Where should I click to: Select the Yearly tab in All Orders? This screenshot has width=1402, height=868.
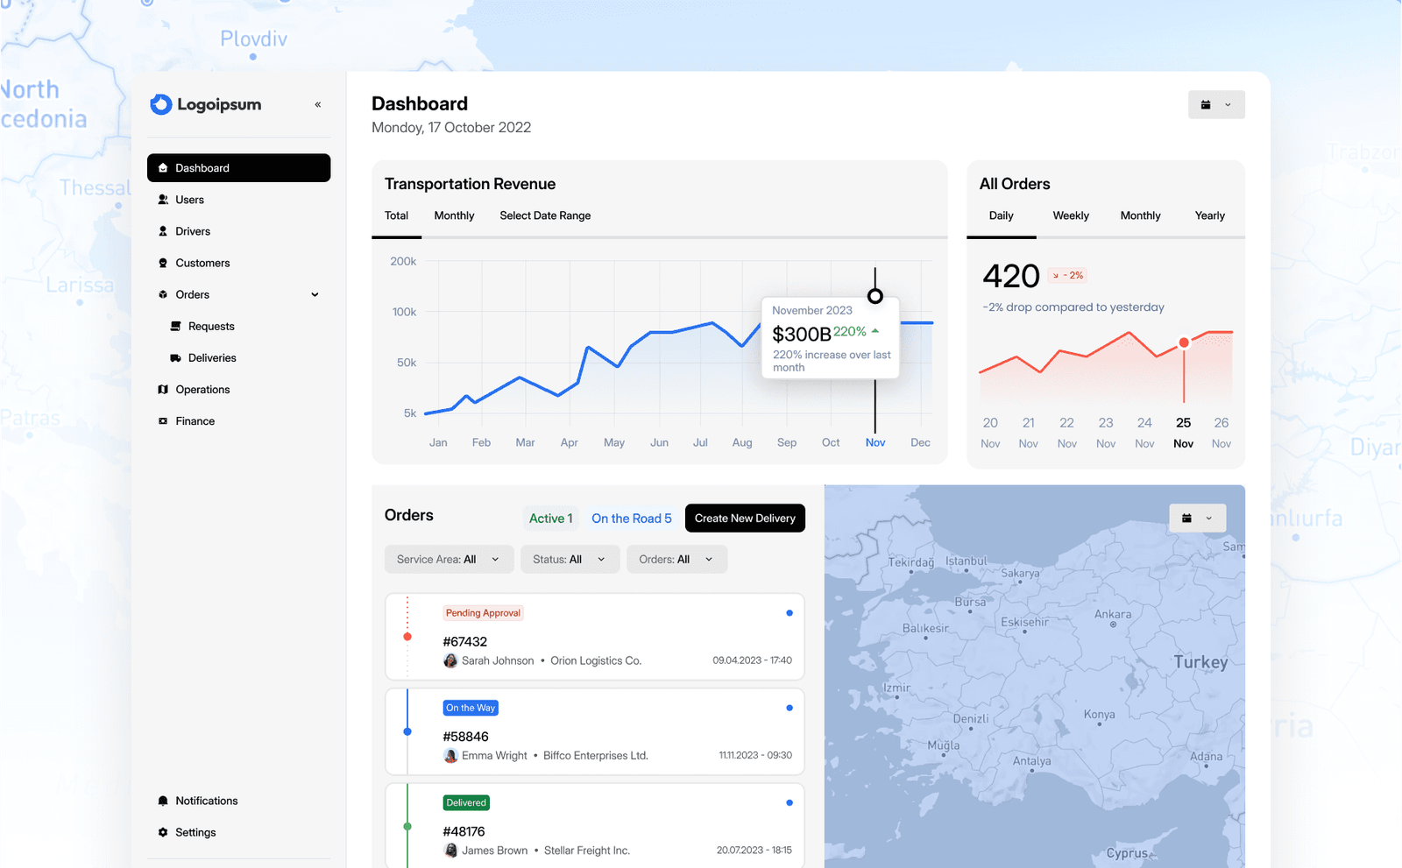point(1209,215)
